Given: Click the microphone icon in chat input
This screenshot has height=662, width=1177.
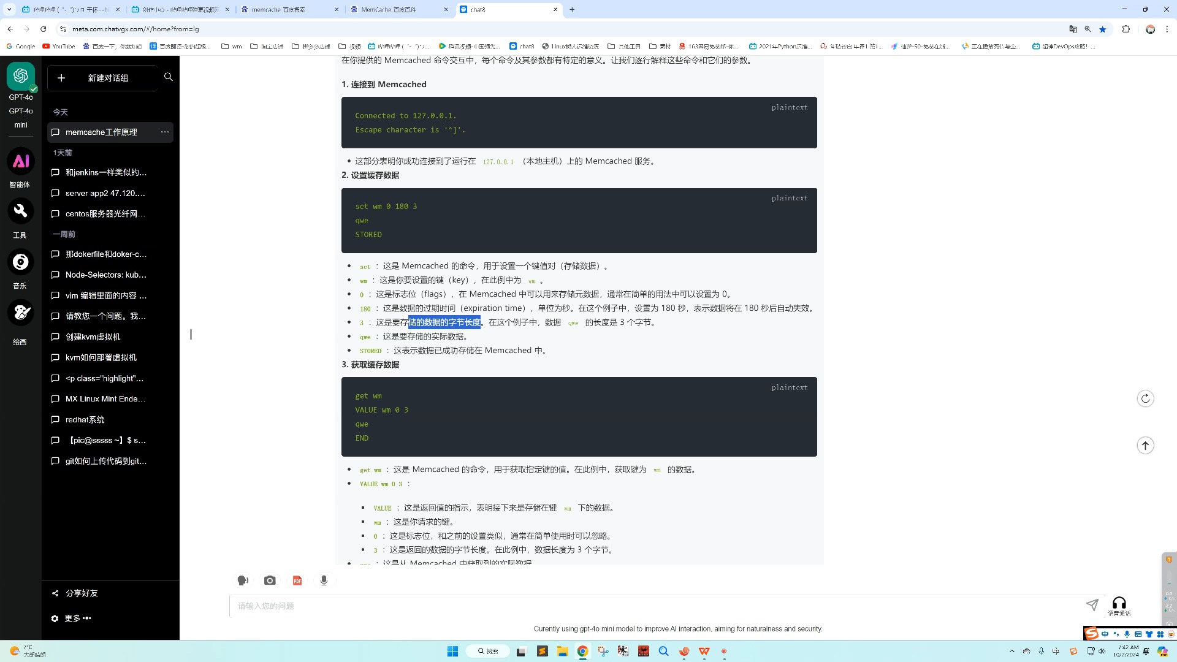Looking at the screenshot, I should [324, 580].
